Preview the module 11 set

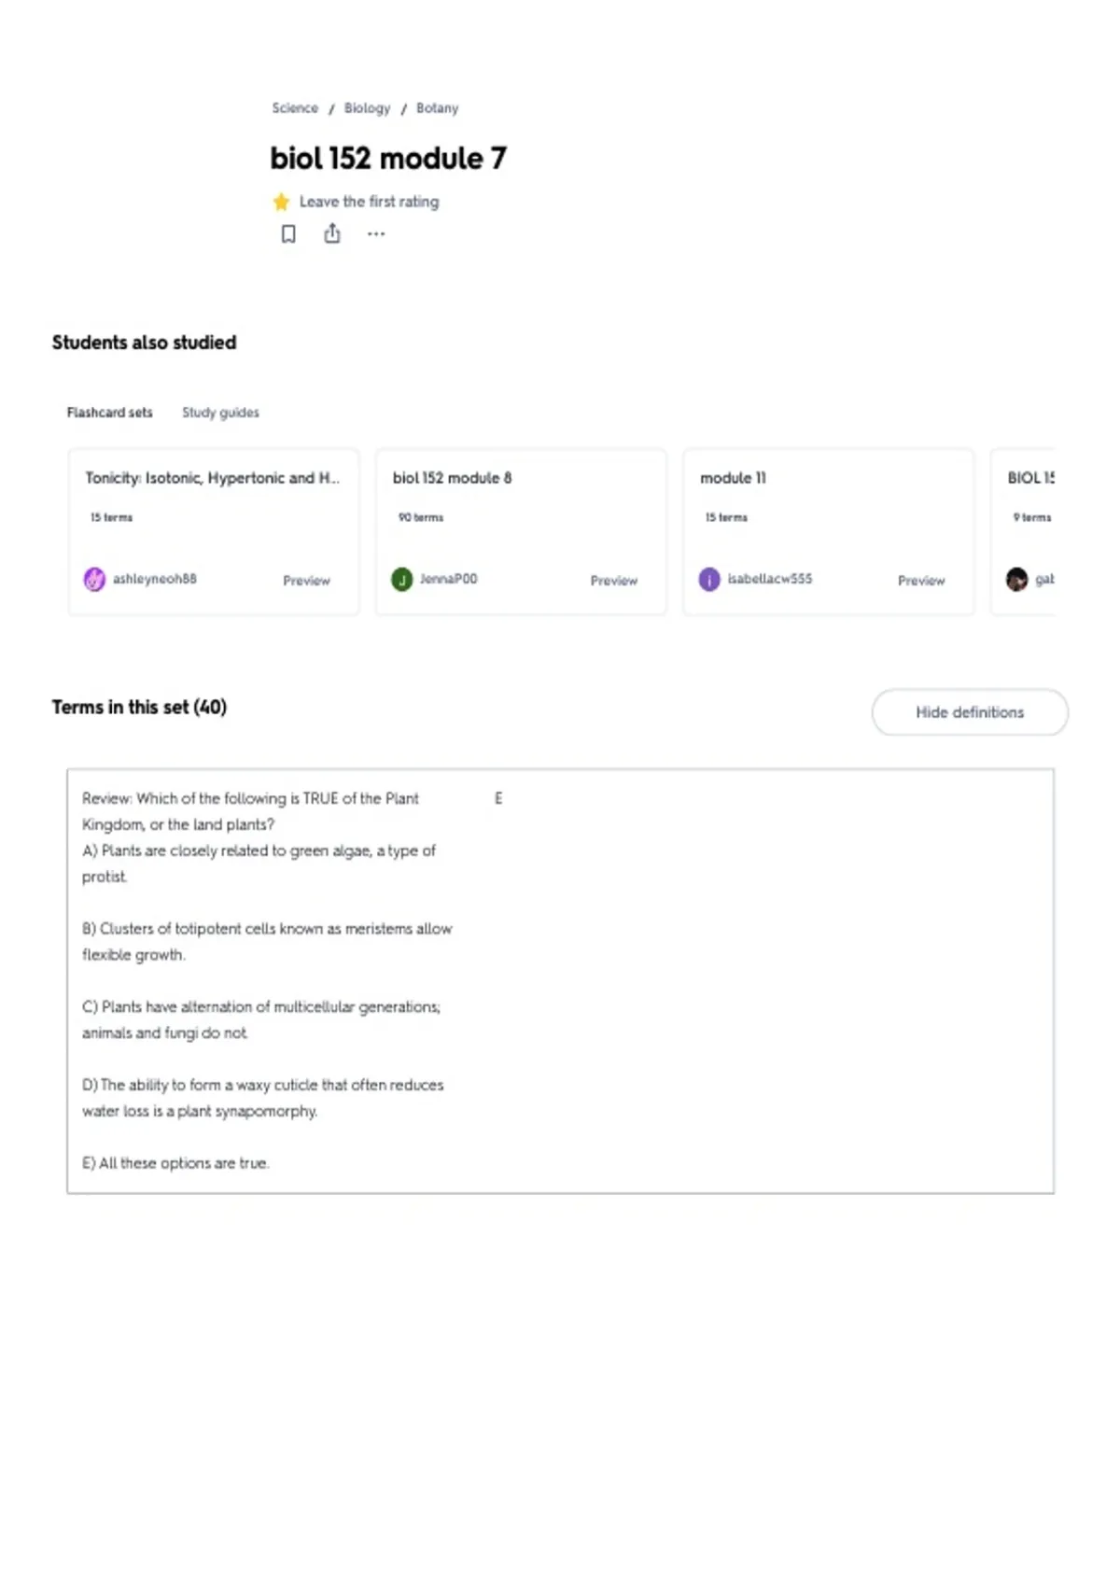(x=921, y=581)
